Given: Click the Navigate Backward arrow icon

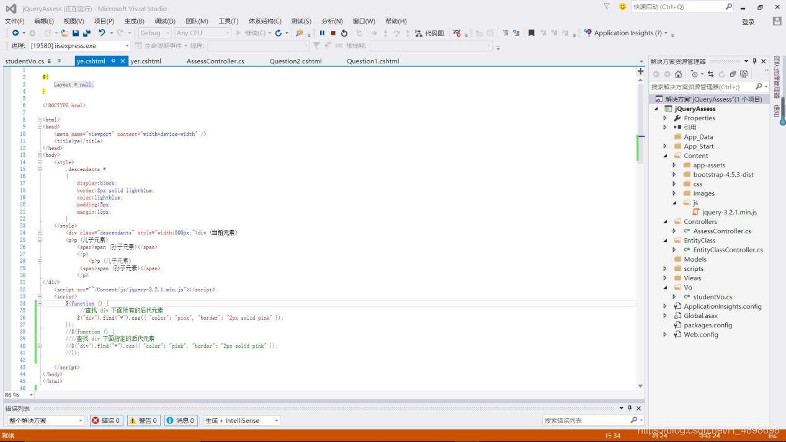Looking at the screenshot, I should [x=15, y=33].
